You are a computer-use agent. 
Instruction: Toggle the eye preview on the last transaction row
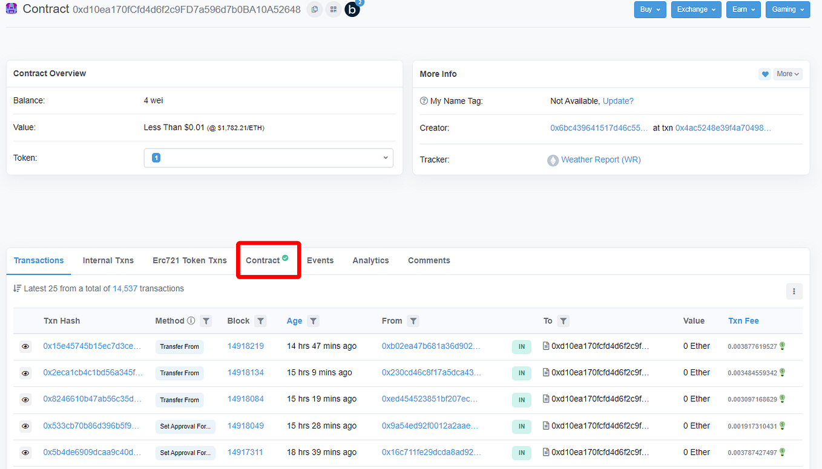click(x=25, y=452)
